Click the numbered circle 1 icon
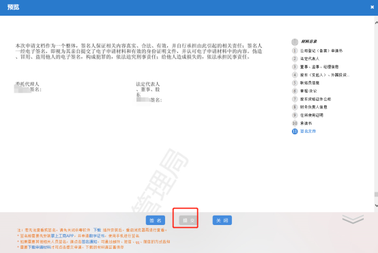 click(x=295, y=50)
